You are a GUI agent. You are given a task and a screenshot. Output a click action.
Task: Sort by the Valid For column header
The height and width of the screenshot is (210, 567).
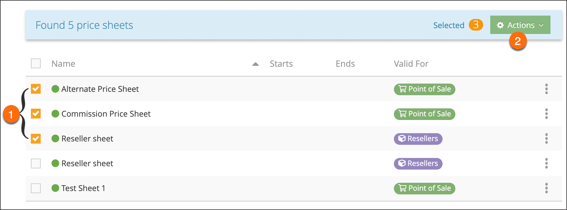(411, 64)
